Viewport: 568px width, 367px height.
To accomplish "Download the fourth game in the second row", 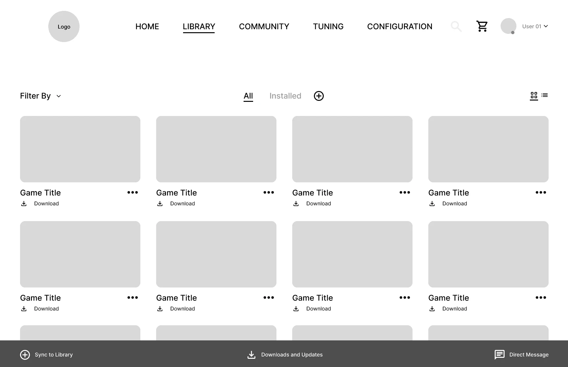I will [448, 309].
